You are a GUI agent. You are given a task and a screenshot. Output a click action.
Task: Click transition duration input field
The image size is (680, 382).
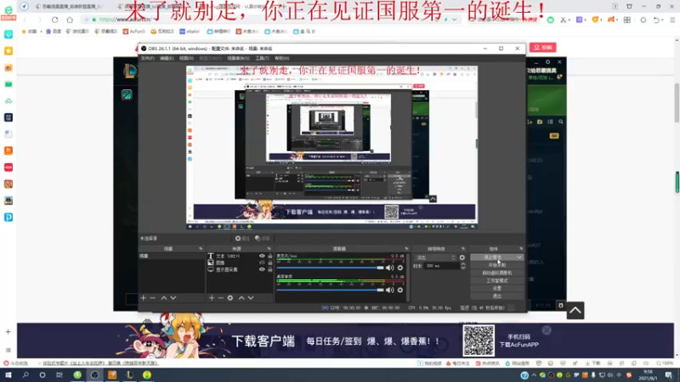(440, 266)
